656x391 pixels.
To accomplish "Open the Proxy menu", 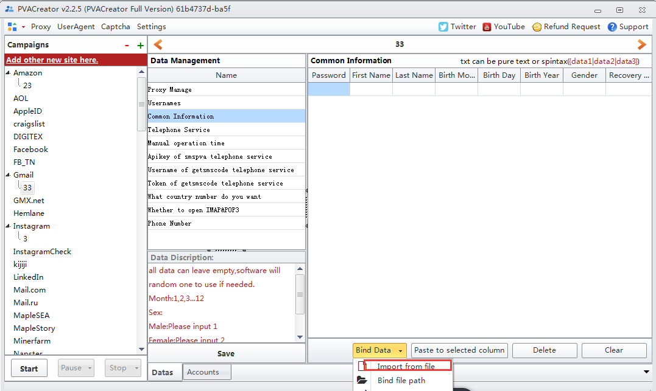I will (x=41, y=27).
